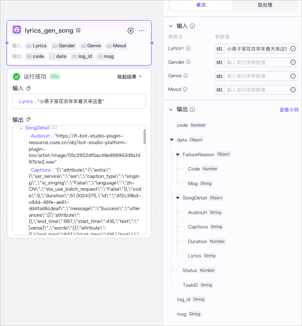This screenshot has width=302, height=326.
Task: Click info icon beside 输出 heading
Action: pyautogui.click(x=193, y=110)
